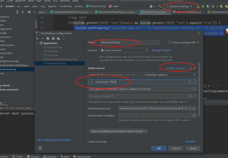The height and width of the screenshot is (158, 228).
Task: Open the Modify options dropdown
Action: point(176,68)
